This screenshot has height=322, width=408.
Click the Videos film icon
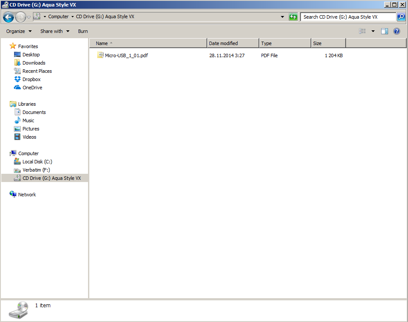pyautogui.click(x=17, y=137)
